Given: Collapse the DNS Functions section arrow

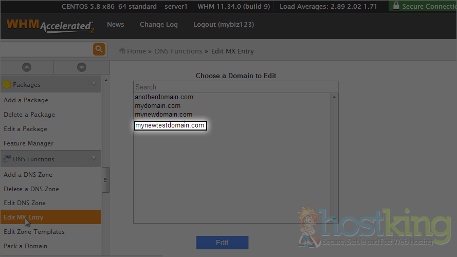Looking at the screenshot, I should point(94,159).
